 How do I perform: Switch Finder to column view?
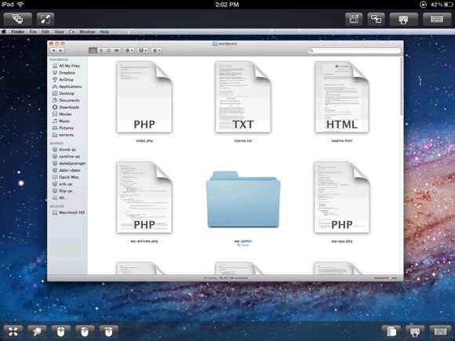(109, 50)
